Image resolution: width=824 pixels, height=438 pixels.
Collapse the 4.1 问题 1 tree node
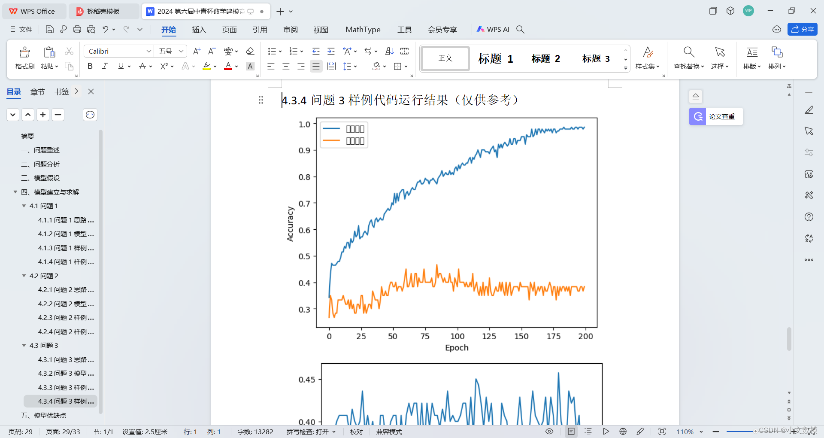24,206
